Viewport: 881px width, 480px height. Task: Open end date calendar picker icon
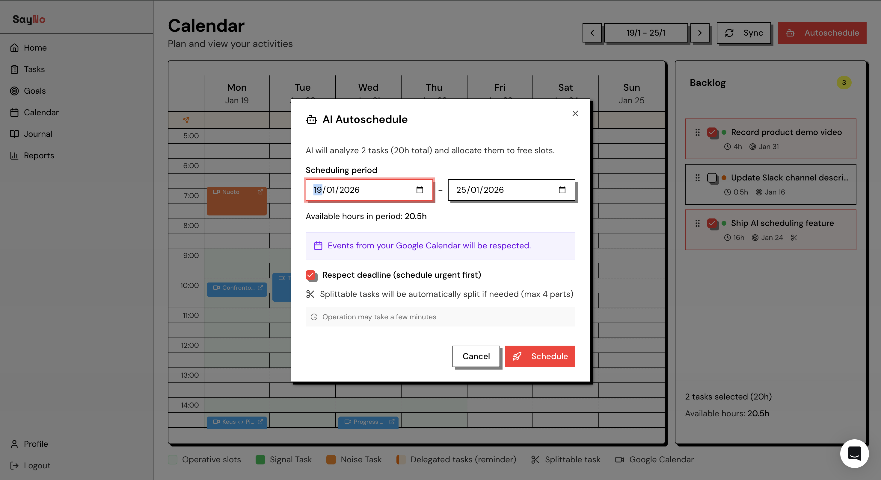[x=562, y=190]
